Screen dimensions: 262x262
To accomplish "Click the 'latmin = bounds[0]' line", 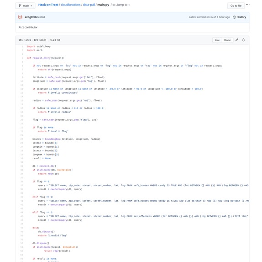I will click(45, 143).
